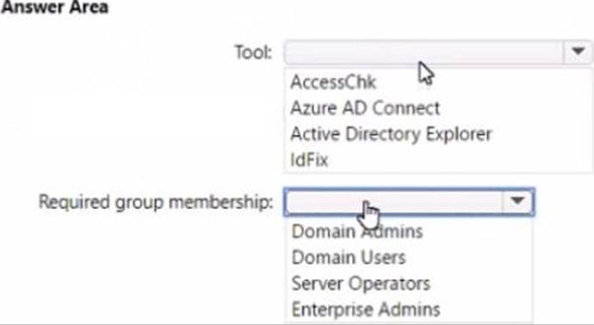Pick the Server Operators option

point(361,284)
